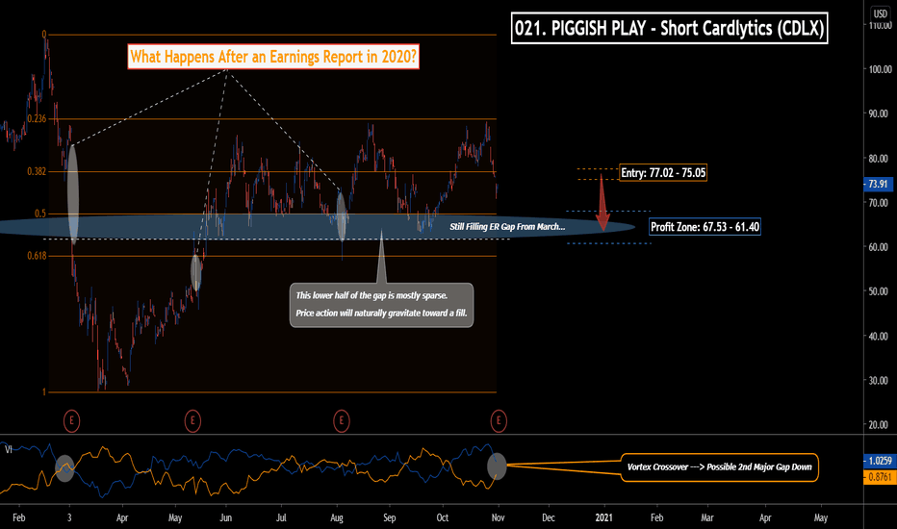
Task: Click the 100.00 price axis tick
Action: pos(880,69)
